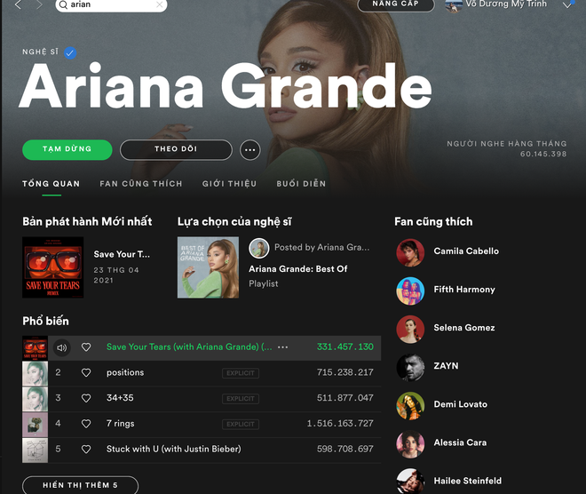The image size is (586, 494).
Task: Open Fifth Harmony artist avatar
Action: (x=410, y=291)
